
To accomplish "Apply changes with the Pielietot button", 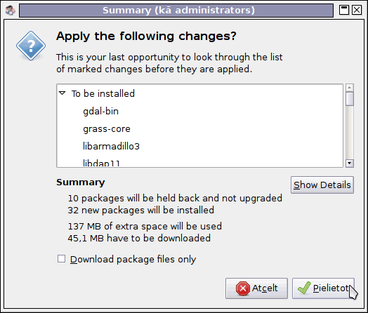I will (x=323, y=288).
